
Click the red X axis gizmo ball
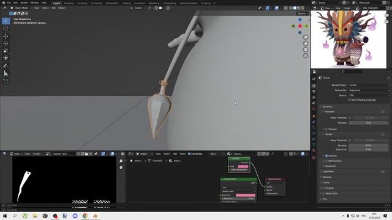300,26
